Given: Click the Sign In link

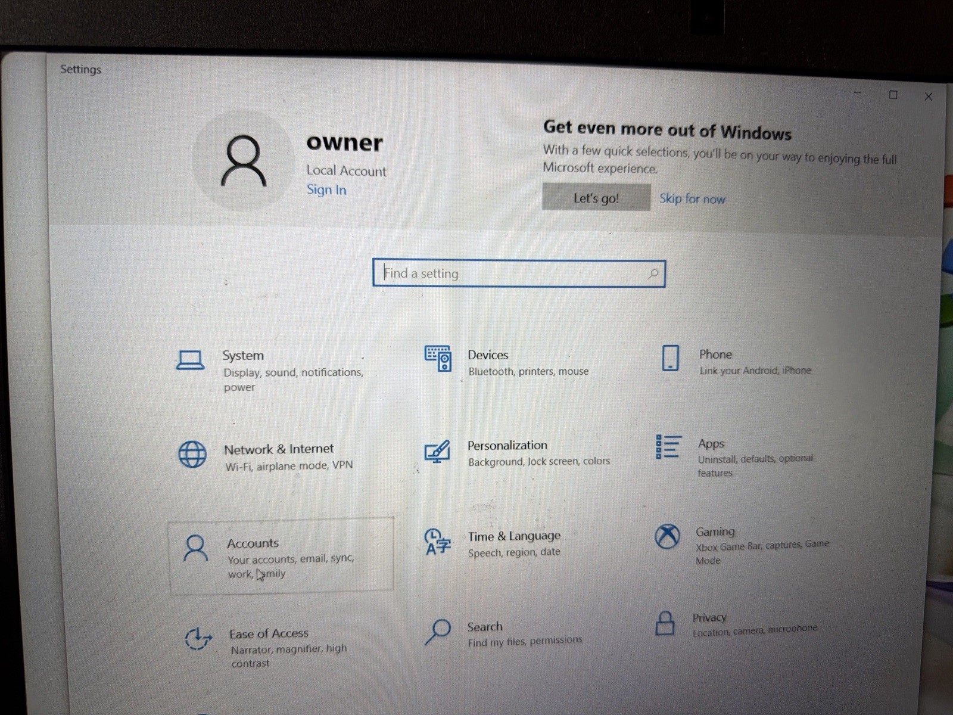Looking at the screenshot, I should 326,189.
